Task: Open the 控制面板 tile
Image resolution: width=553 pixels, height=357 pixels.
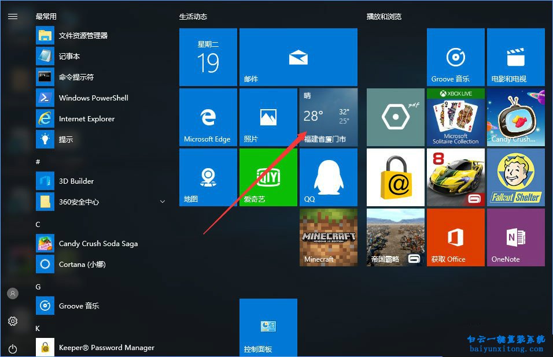Action: (x=268, y=327)
